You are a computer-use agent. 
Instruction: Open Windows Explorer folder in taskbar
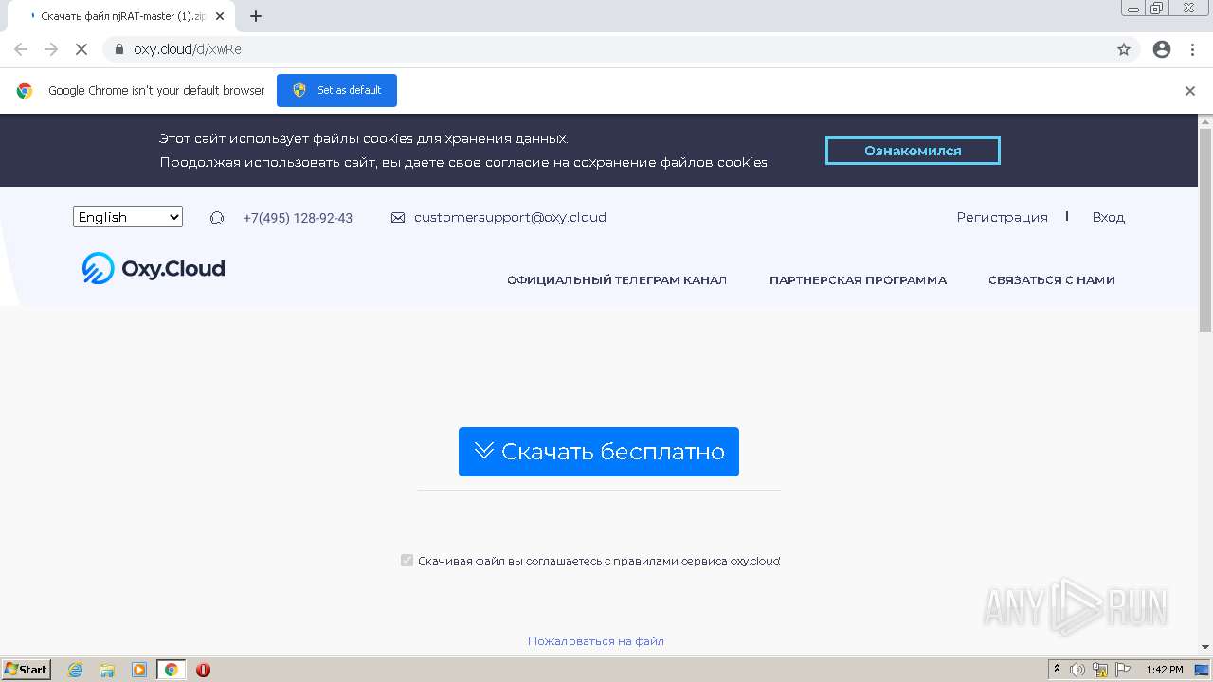107,670
